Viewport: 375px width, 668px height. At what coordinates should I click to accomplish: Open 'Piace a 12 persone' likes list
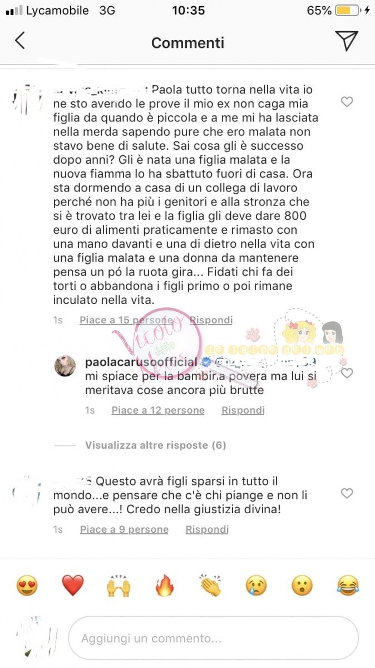158,410
